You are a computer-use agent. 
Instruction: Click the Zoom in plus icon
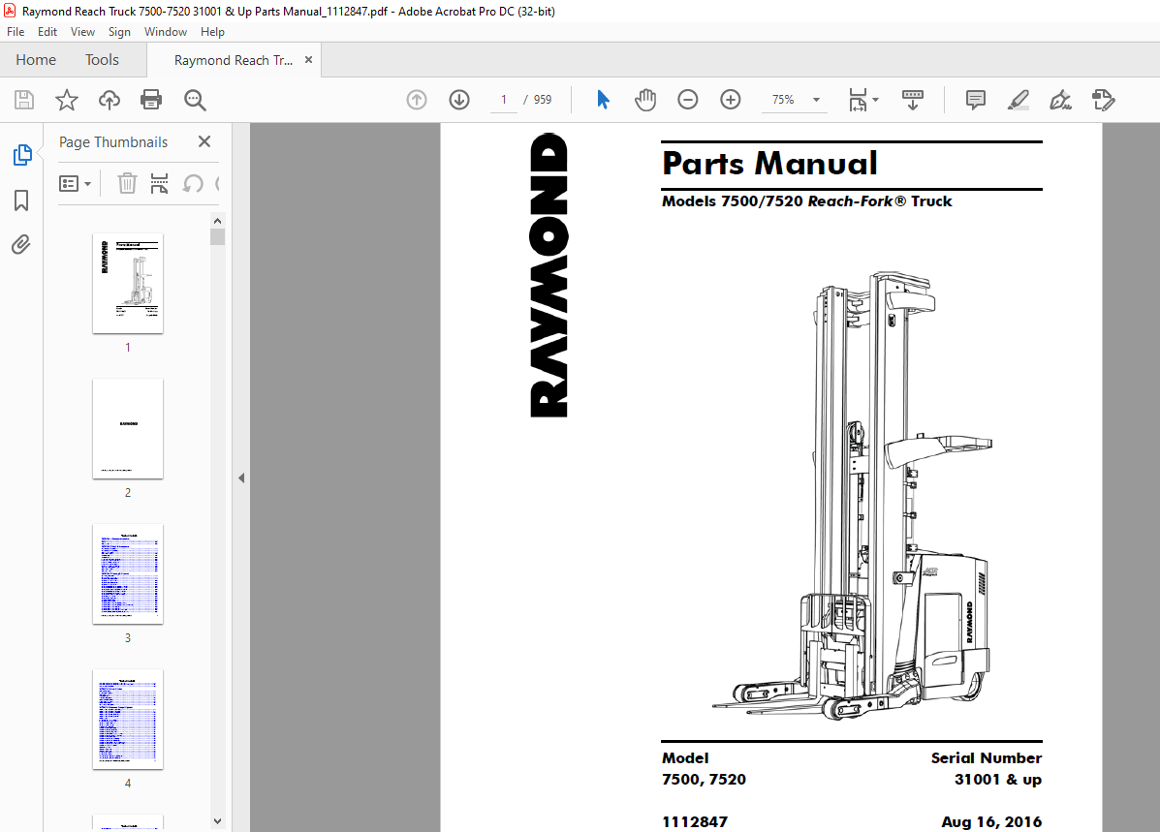click(731, 100)
